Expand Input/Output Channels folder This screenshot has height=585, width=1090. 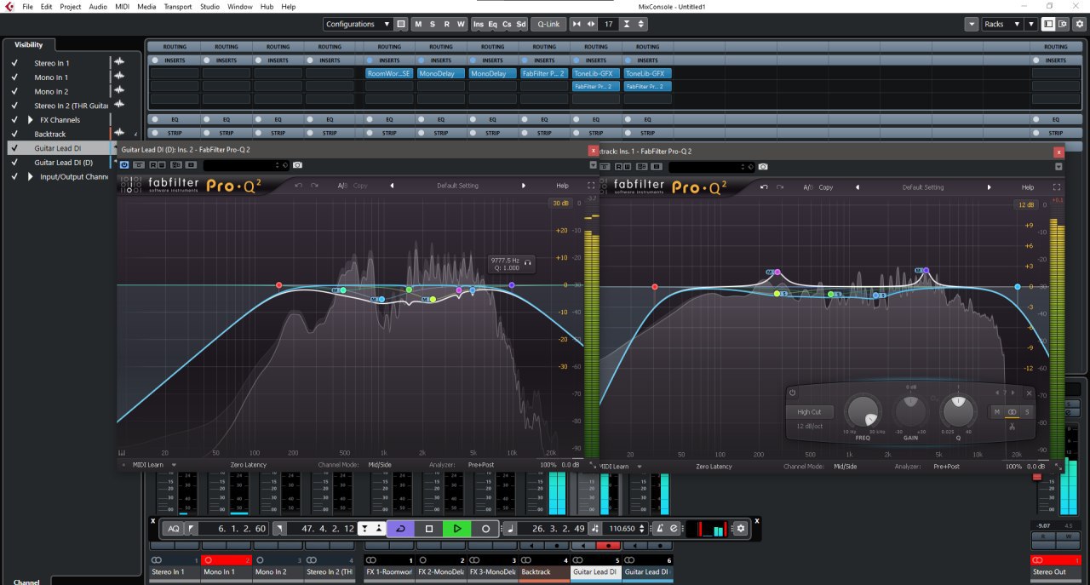(32, 176)
